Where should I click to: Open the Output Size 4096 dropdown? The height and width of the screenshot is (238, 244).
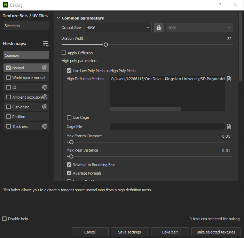pos(118,28)
